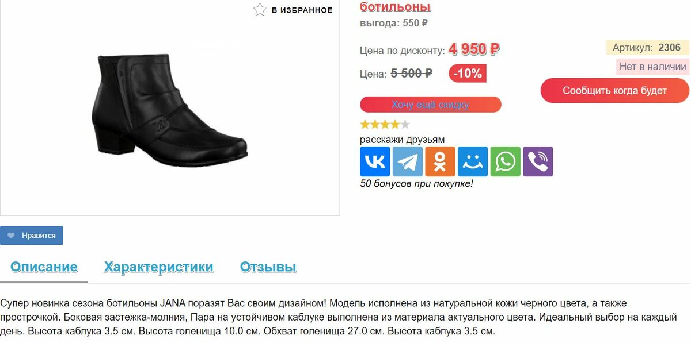This screenshot has width=691, height=343.
Task: Share product via VK icon
Action: [x=375, y=161]
